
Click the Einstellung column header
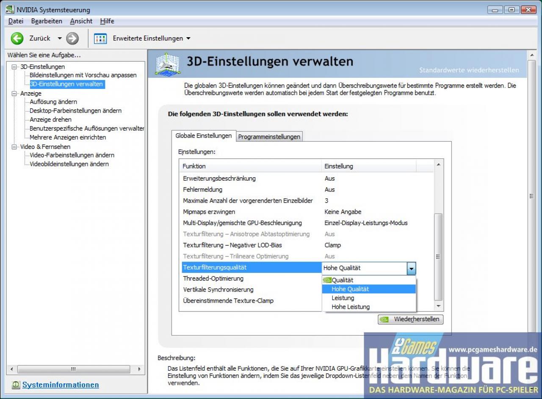click(369, 166)
